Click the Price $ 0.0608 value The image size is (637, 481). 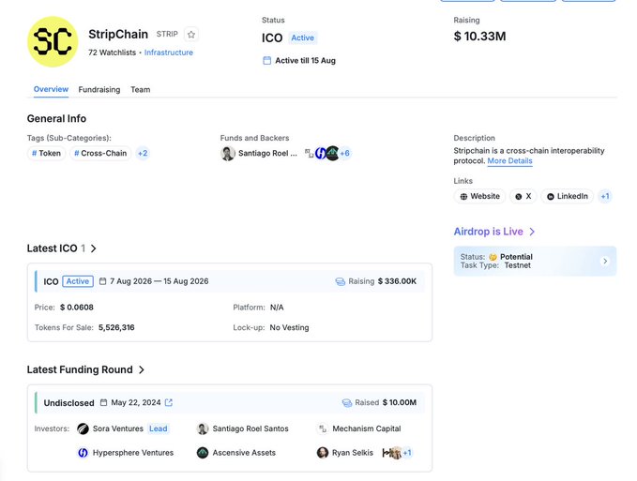(x=77, y=308)
